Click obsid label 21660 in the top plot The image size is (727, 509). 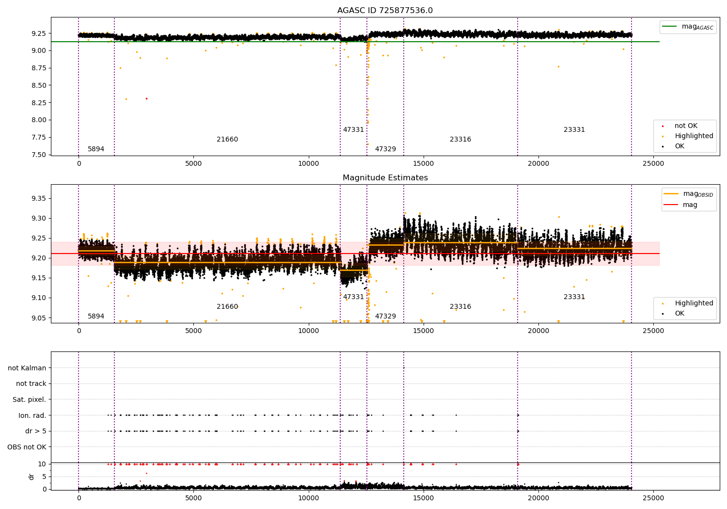227,140
